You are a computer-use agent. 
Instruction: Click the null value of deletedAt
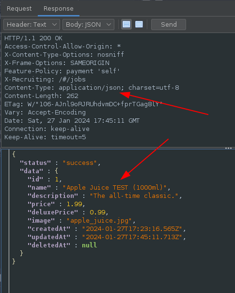(x=90, y=245)
